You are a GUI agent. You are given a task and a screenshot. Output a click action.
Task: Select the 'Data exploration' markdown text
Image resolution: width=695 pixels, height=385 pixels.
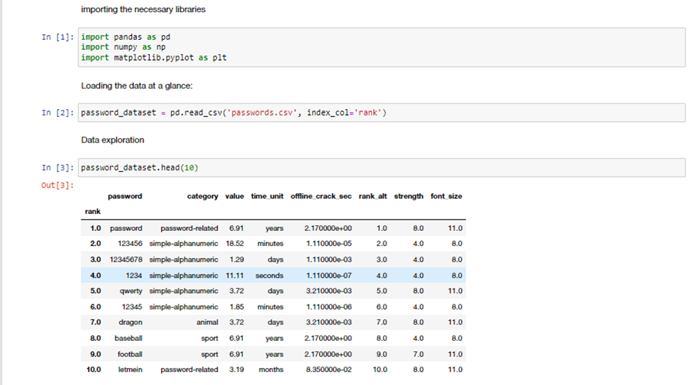coord(113,140)
